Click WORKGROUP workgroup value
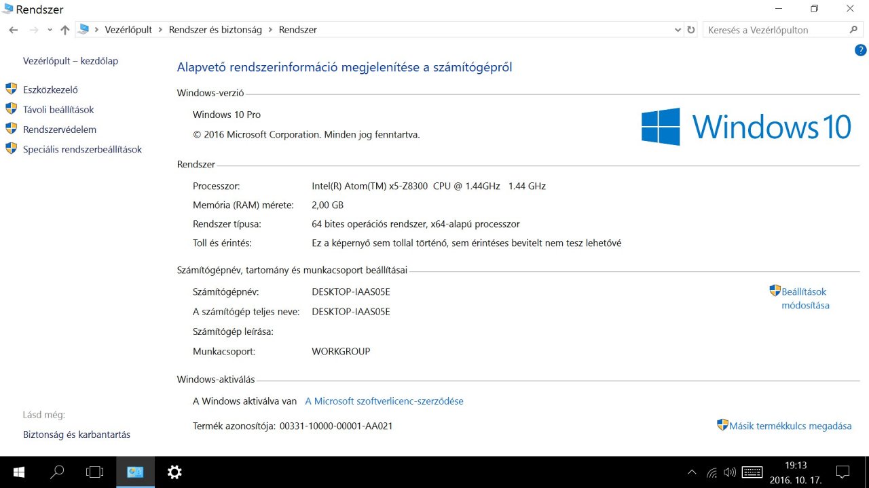This screenshot has width=869, height=488. pos(341,352)
